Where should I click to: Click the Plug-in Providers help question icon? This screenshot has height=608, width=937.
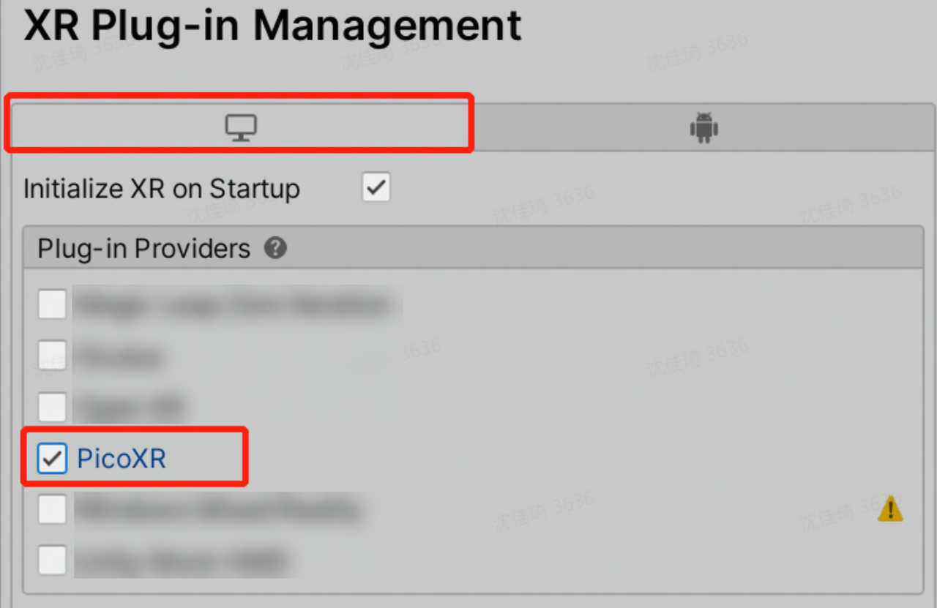[275, 248]
